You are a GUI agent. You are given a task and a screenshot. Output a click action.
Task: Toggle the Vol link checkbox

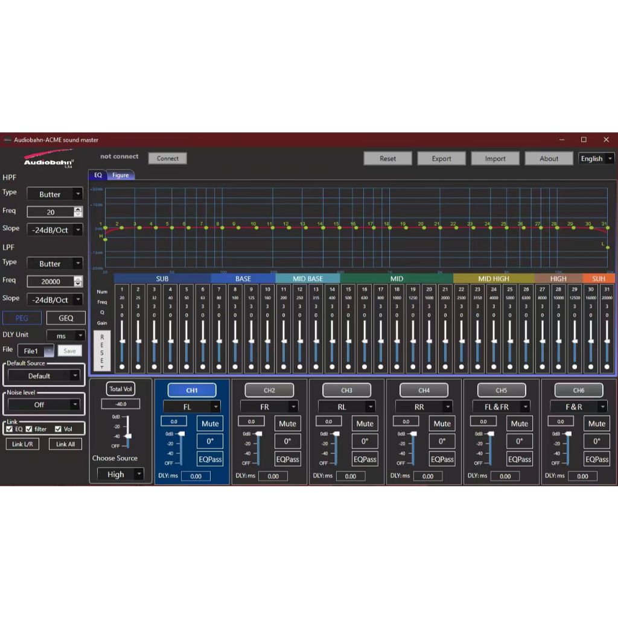coord(59,429)
